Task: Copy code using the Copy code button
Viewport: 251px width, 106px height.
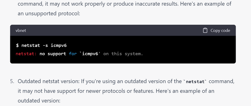Action: tap(216, 31)
